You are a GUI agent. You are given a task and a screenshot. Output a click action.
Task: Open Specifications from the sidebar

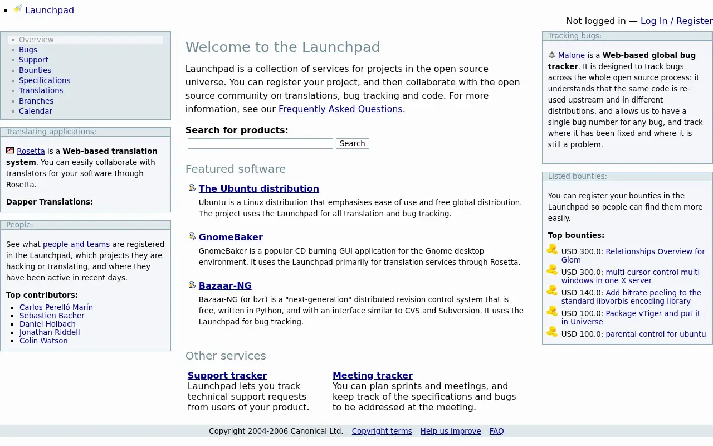coord(45,80)
